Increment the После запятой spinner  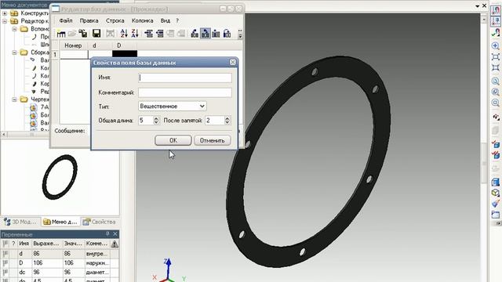click(x=227, y=118)
